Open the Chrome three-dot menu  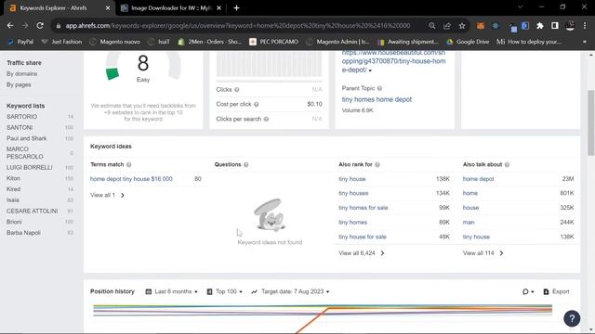click(x=585, y=26)
